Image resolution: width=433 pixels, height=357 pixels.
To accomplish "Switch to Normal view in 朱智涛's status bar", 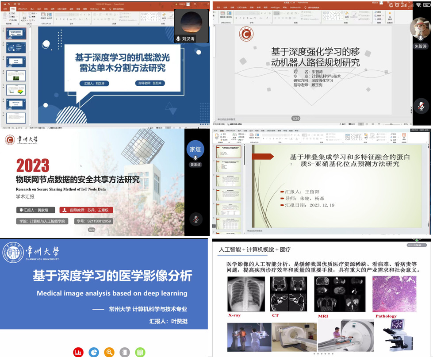I will (360, 124).
